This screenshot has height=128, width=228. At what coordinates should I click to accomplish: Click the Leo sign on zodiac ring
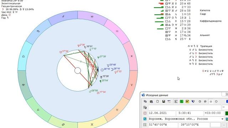[38, 110]
